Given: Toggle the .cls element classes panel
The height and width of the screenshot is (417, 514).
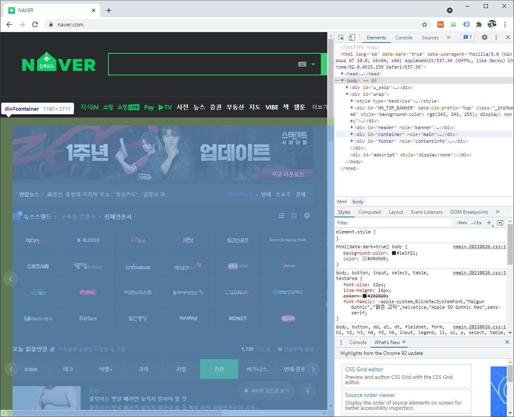Looking at the screenshot, I should (477, 223).
